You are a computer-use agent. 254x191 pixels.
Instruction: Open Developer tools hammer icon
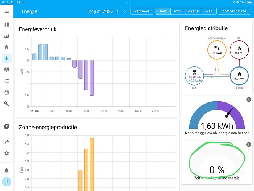(x=6, y=142)
